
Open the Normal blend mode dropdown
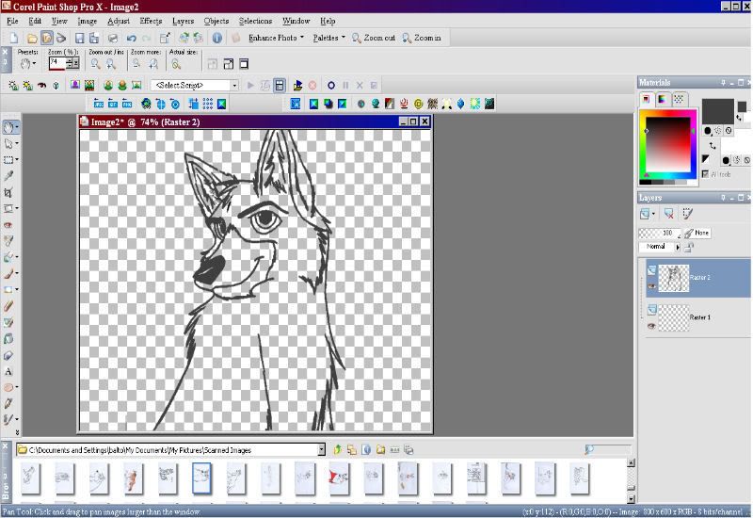click(678, 247)
